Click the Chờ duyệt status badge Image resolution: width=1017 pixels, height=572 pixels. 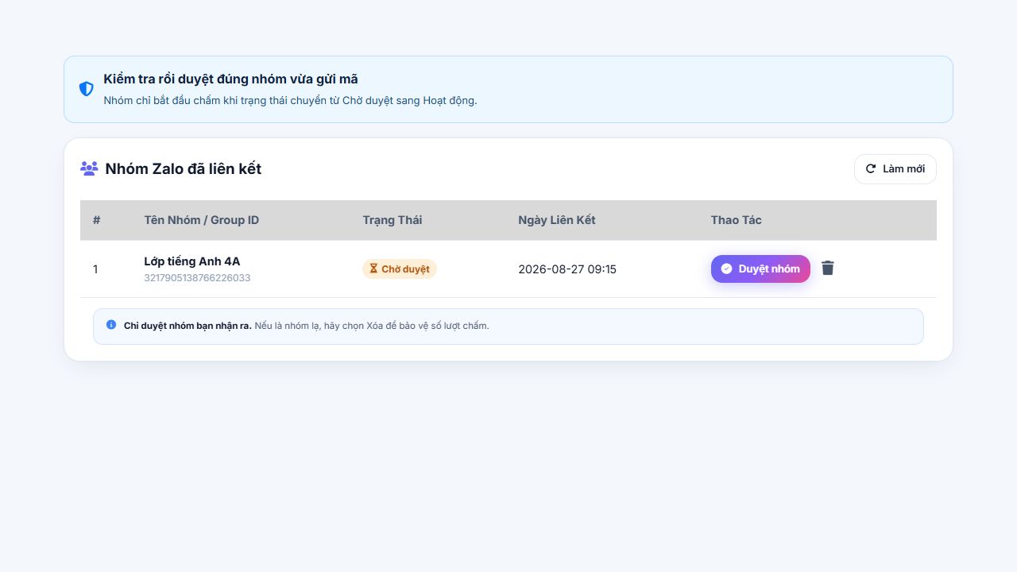(400, 269)
